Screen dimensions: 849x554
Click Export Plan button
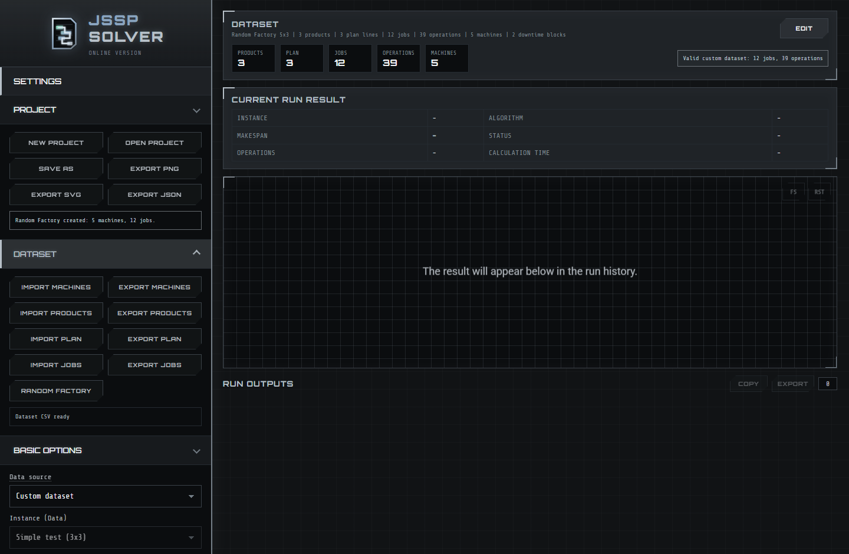[x=154, y=339]
